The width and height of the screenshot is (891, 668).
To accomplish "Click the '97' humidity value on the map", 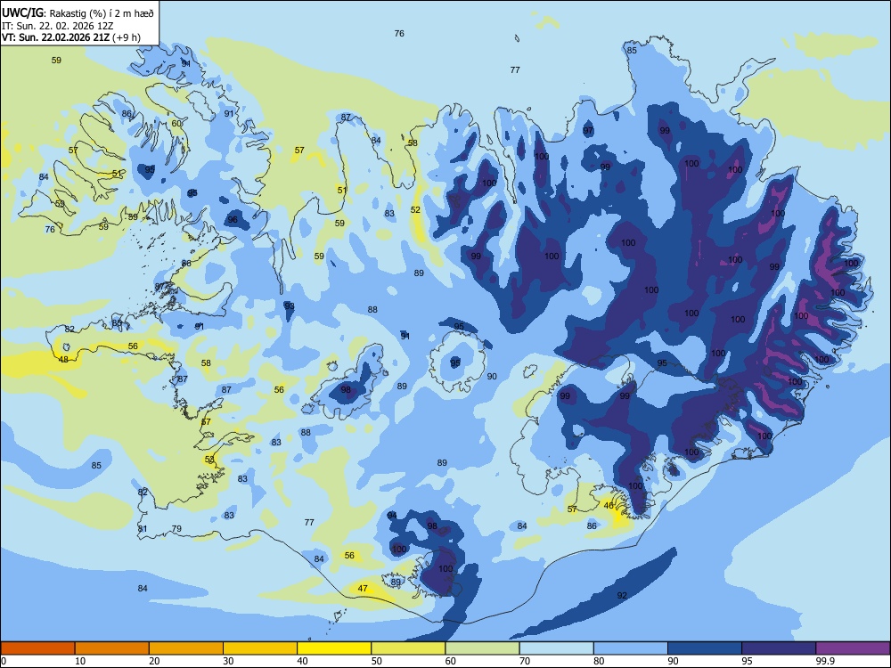I will pos(588,131).
